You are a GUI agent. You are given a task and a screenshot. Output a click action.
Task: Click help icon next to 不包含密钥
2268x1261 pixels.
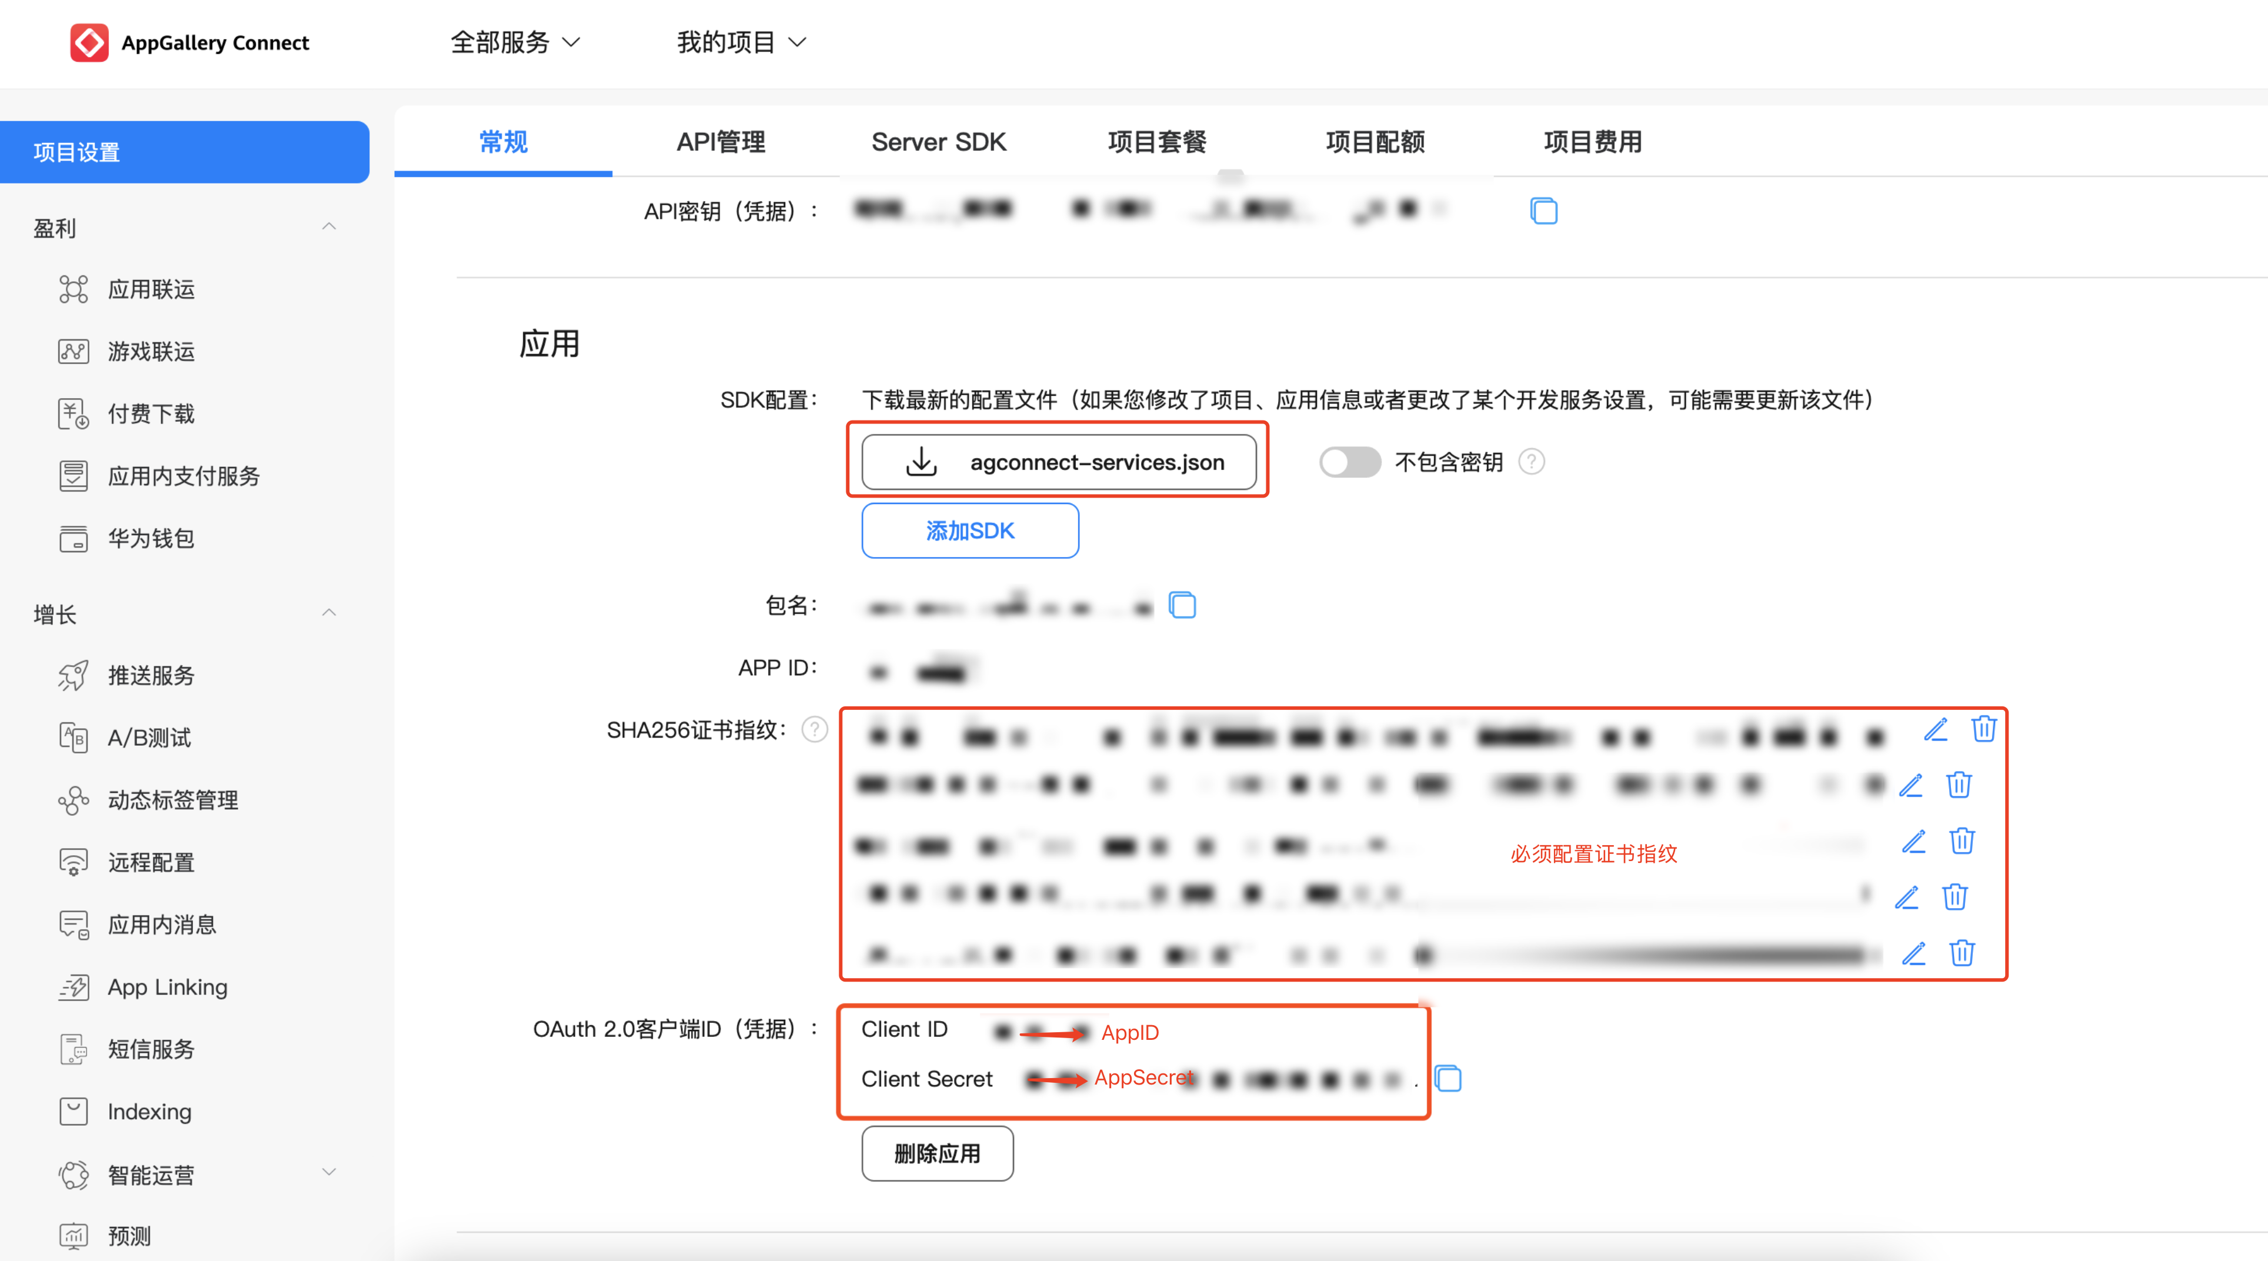coord(1532,462)
